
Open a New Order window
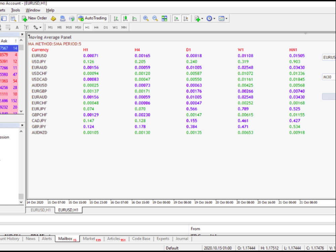(35, 18)
